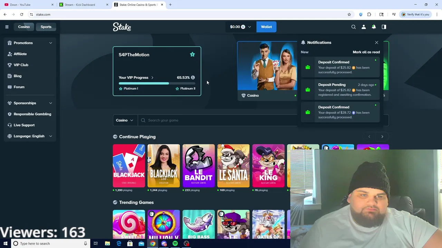442x248 pixels.
Task: Click the Wallet button
Action: 266,27
